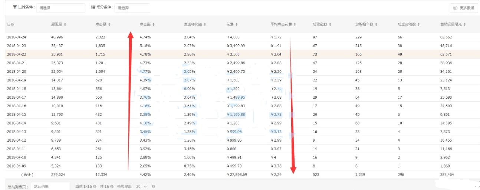Select the 2018-04-16 date cell
480x190 pixels.
[x=17, y=106]
